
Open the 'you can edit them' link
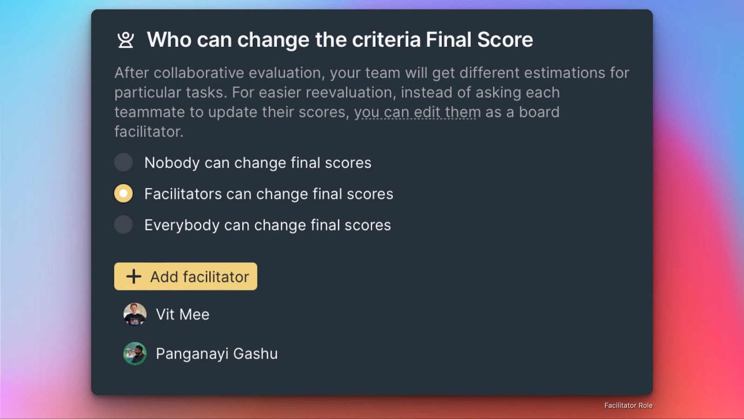[x=417, y=112]
